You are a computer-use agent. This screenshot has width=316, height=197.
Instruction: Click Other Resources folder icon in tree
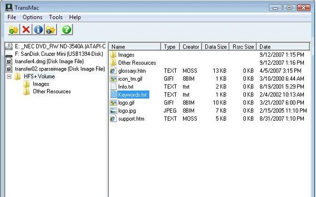[26, 92]
